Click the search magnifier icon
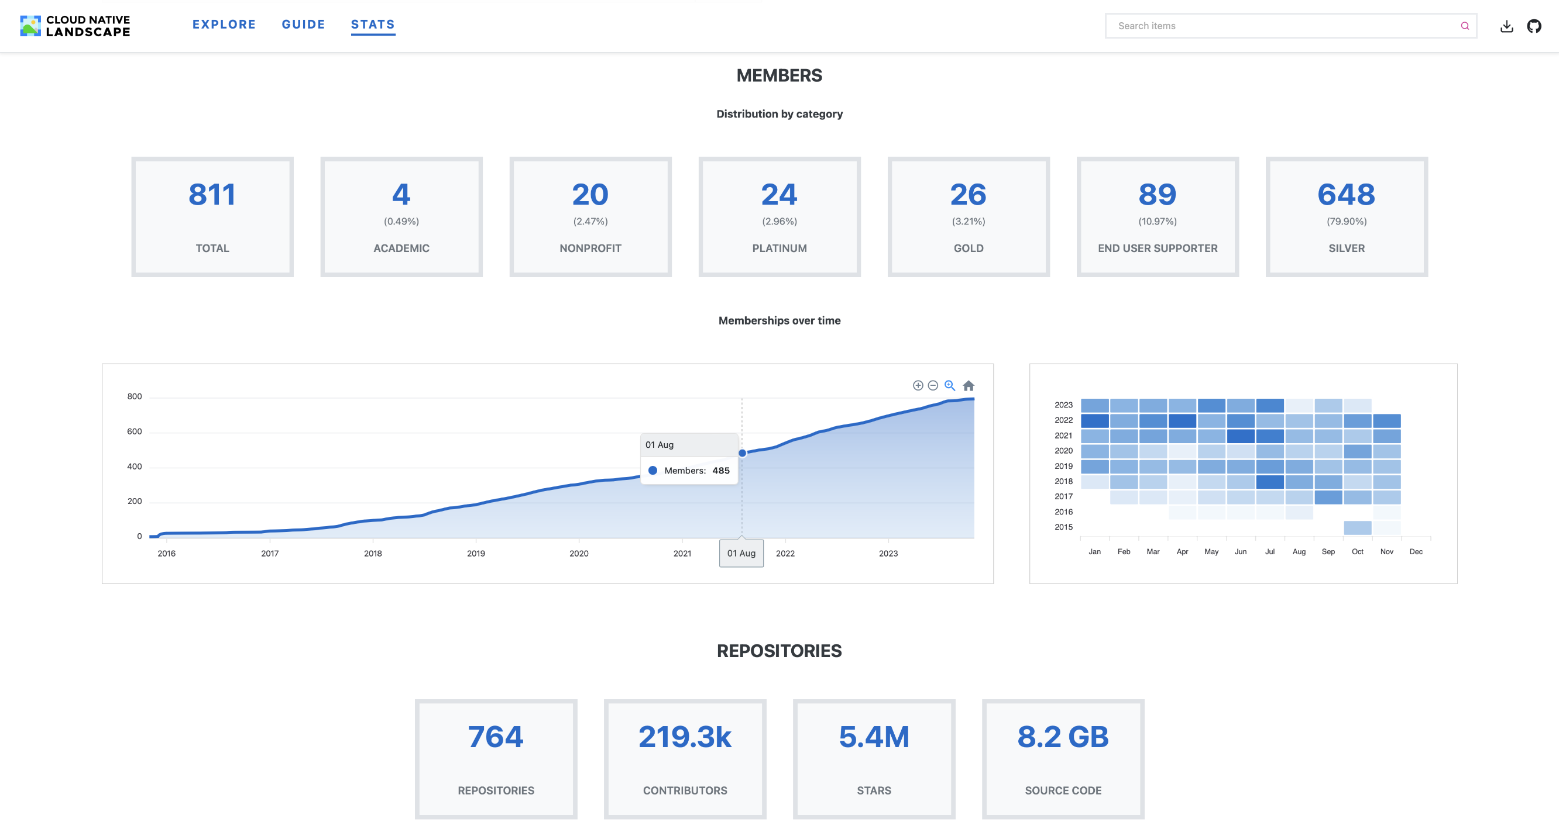The height and width of the screenshot is (822, 1559). click(1465, 26)
